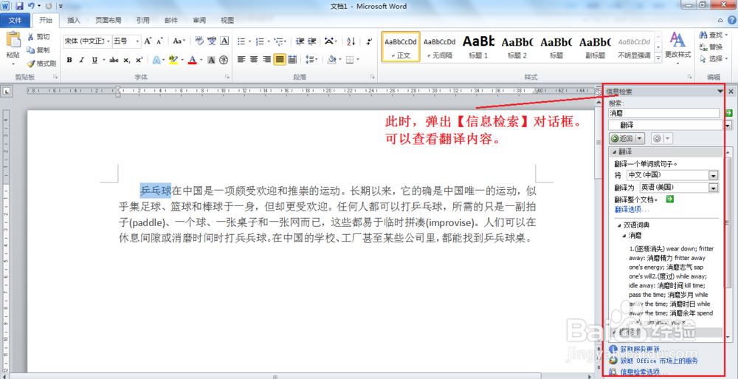Apply the 标题 1 style

click(478, 47)
